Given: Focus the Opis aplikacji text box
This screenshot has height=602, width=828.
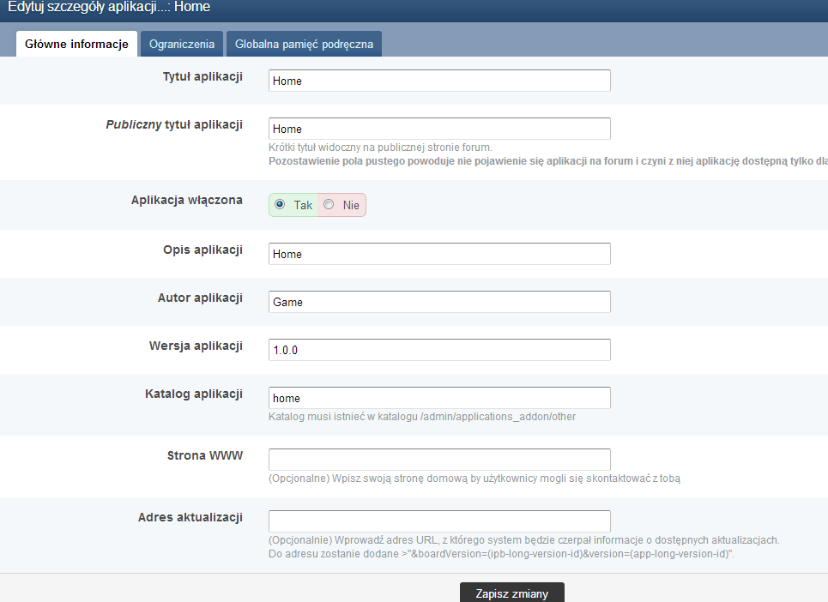Looking at the screenshot, I should (438, 254).
